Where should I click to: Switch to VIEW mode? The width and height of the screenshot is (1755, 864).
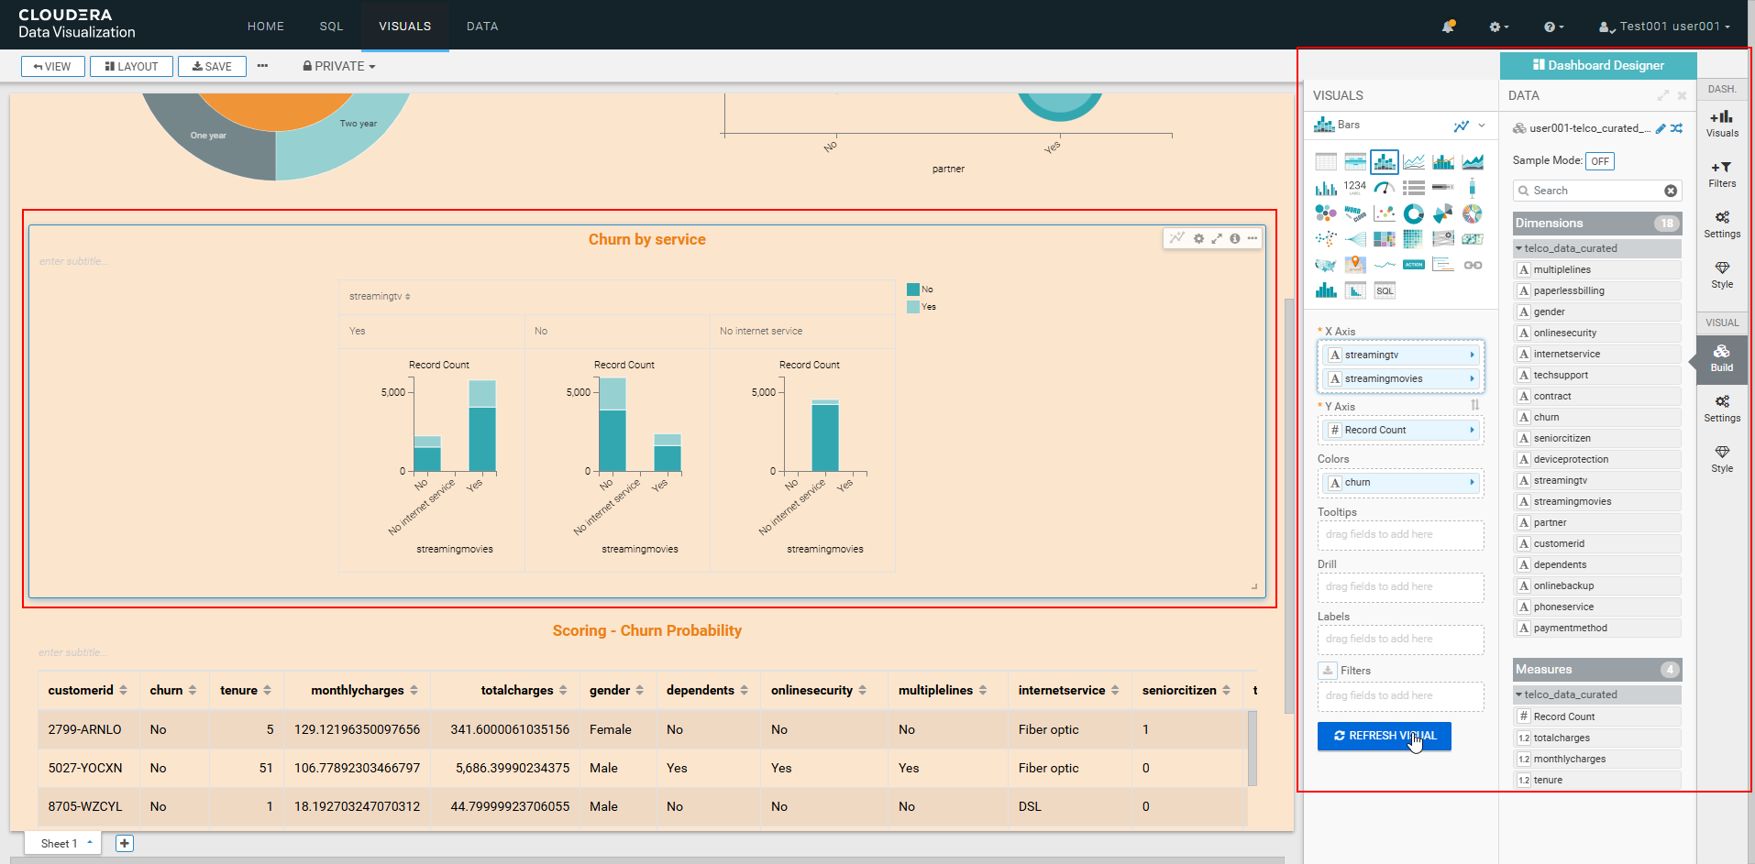52,66
